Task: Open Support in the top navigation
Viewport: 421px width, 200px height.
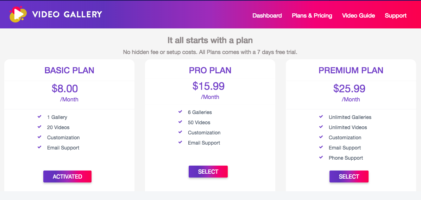Action: click(396, 15)
